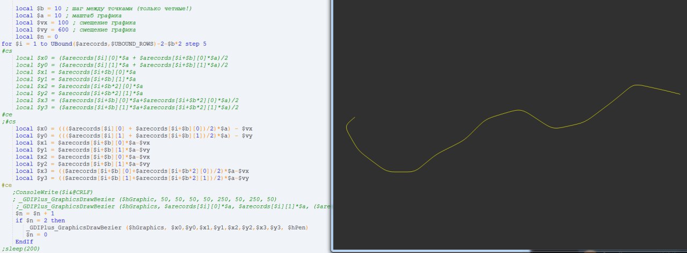Click the 'for $i = 1 to UBound' line
This screenshot has width=687, height=253.
pos(104,44)
